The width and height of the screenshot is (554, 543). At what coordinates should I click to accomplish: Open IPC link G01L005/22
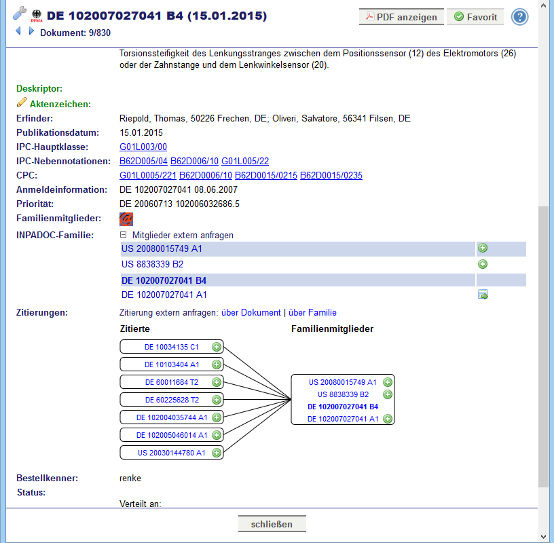245,161
